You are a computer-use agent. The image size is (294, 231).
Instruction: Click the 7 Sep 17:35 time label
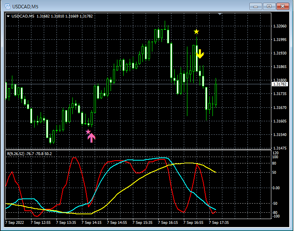[x=219, y=223]
